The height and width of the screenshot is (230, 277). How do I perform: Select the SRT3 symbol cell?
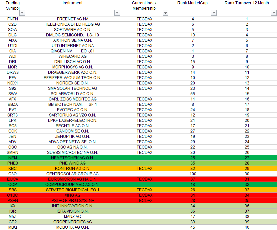click(13, 115)
